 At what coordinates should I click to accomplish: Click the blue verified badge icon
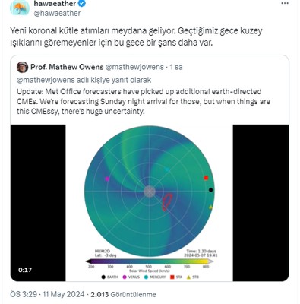[x=83, y=3]
